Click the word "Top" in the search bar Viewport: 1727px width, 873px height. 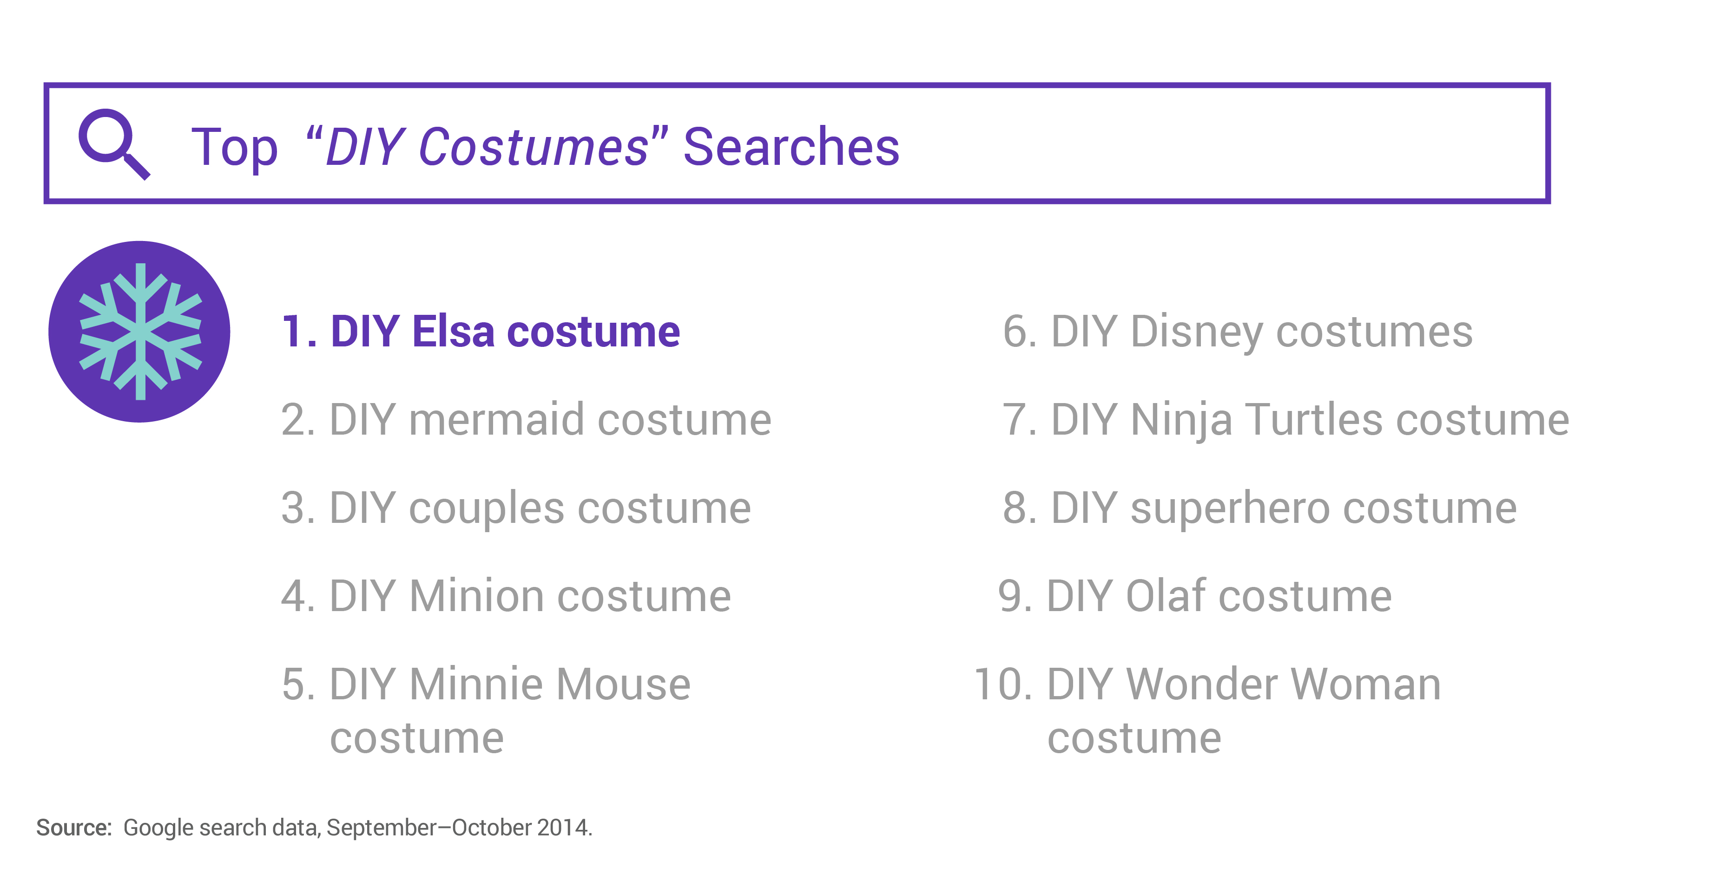[x=234, y=148]
